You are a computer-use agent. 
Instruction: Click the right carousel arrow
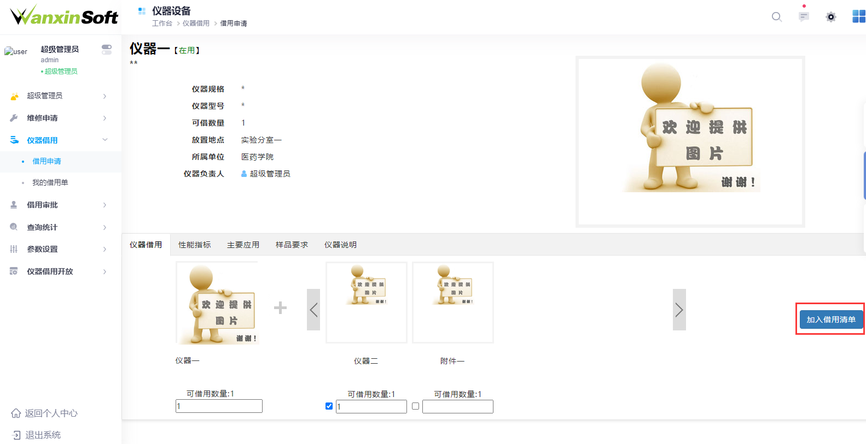click(x=679, y=310)
